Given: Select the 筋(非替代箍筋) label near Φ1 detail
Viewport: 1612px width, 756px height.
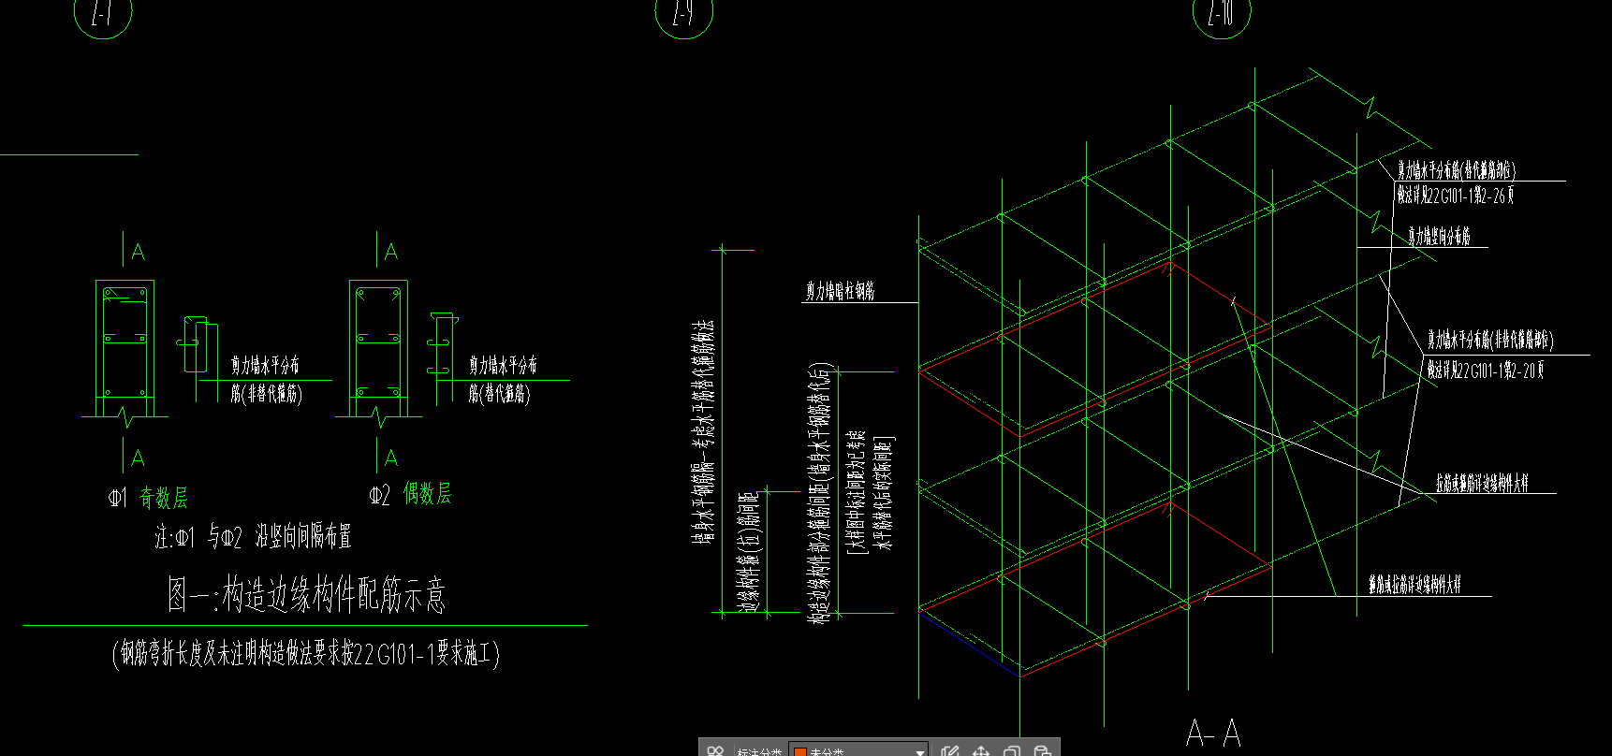Looking at the screenshot, I should (x=267, y=394).
